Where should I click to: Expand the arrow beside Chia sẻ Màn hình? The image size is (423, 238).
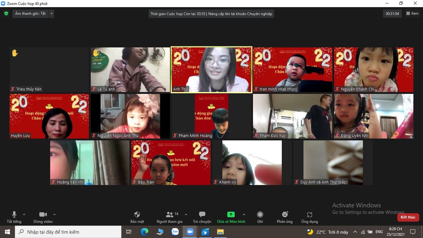[244, 214]
